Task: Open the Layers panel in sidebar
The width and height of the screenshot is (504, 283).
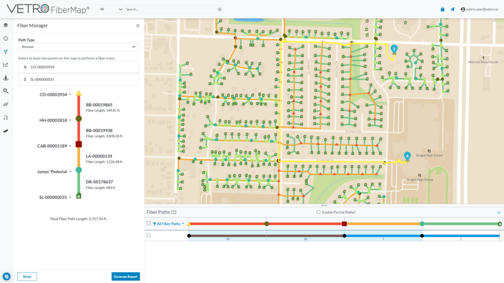Action: [5, 25]
